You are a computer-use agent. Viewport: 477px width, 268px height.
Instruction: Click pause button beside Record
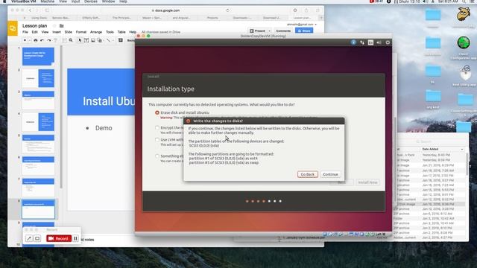point(75,238)
